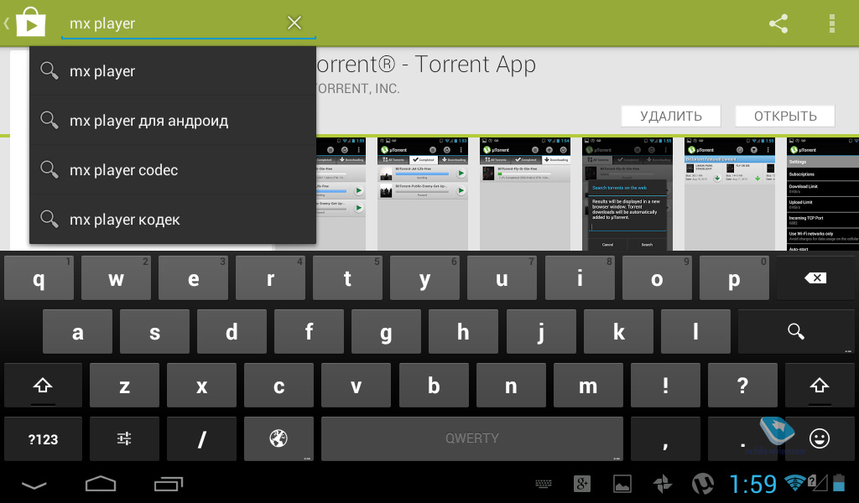Image resolution: width=859 pixels, height=503 pixels.
Task: Tap the d key
Action: pyautogui.click(x=232, y=331)
